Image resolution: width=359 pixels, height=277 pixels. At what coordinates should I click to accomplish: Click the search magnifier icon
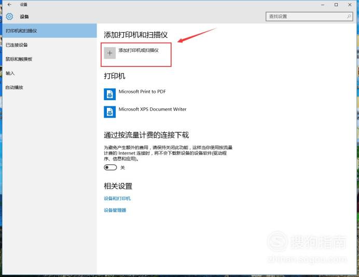[x=349, y=17]
